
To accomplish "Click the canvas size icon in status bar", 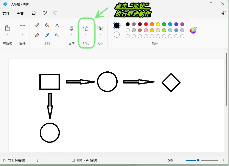I will click(73, 160).
